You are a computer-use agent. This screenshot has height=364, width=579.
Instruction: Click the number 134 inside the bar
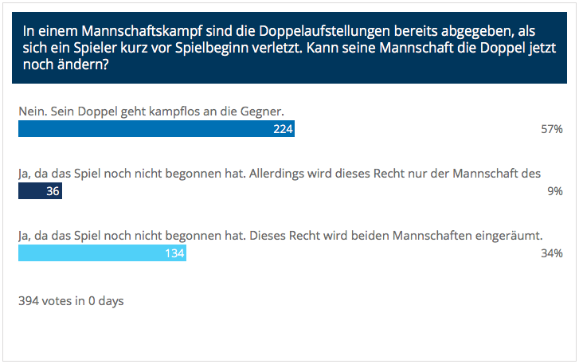click(x=174, y=252)
